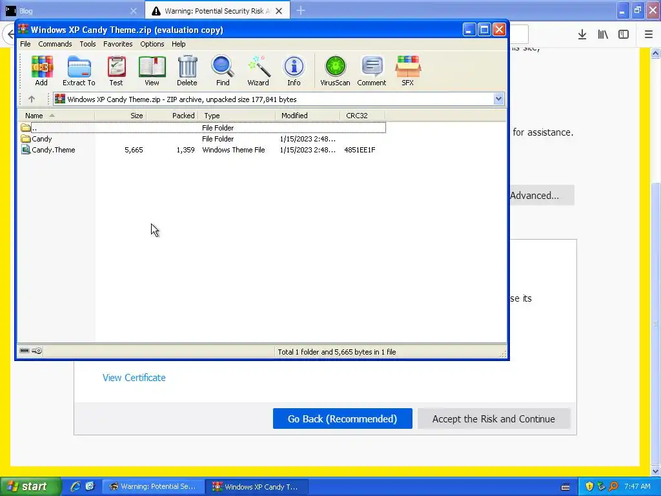This screenshot has height=496, width=661.
Task: Click the Add toolbar icon in WinRAR
Action: 42,71
